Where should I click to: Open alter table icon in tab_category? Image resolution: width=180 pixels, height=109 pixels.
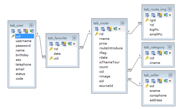tap(147, 53)
